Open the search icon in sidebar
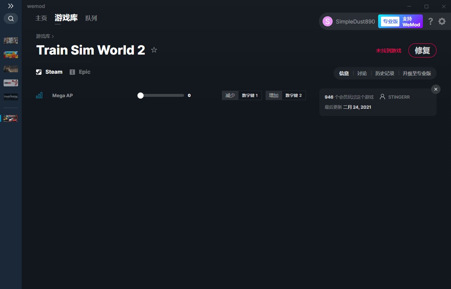The height and width of the screenshot is (289, 451). click(x=11, y=18)
